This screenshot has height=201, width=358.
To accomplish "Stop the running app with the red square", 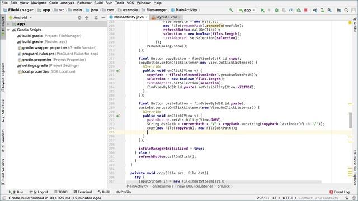I will pyautogui.click(x=306, y=10).
